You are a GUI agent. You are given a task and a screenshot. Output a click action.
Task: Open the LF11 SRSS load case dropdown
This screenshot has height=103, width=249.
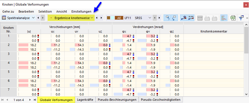point(150,18)
